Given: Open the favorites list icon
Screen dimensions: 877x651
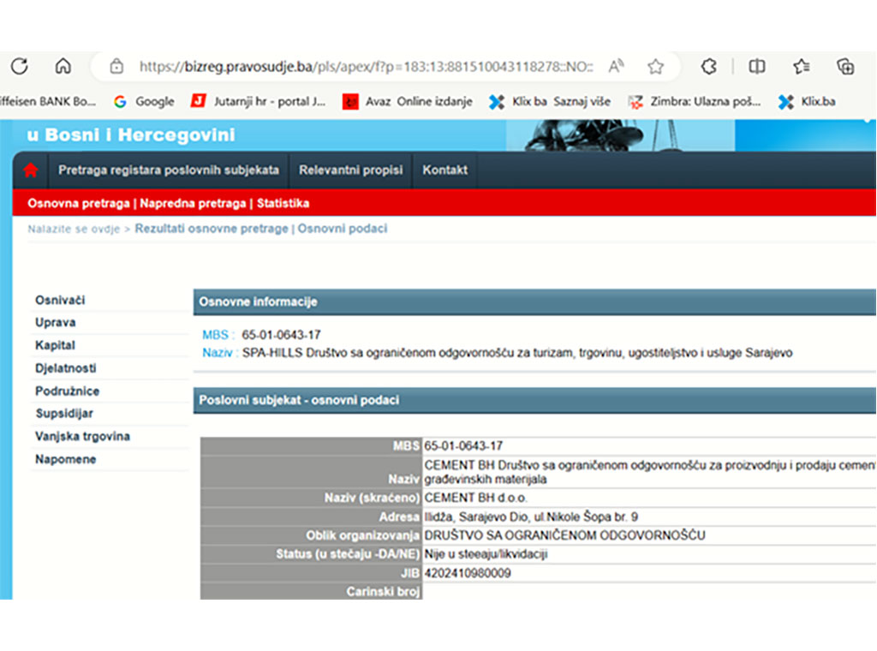Looking at the screenshot, I should click(801, 66).
